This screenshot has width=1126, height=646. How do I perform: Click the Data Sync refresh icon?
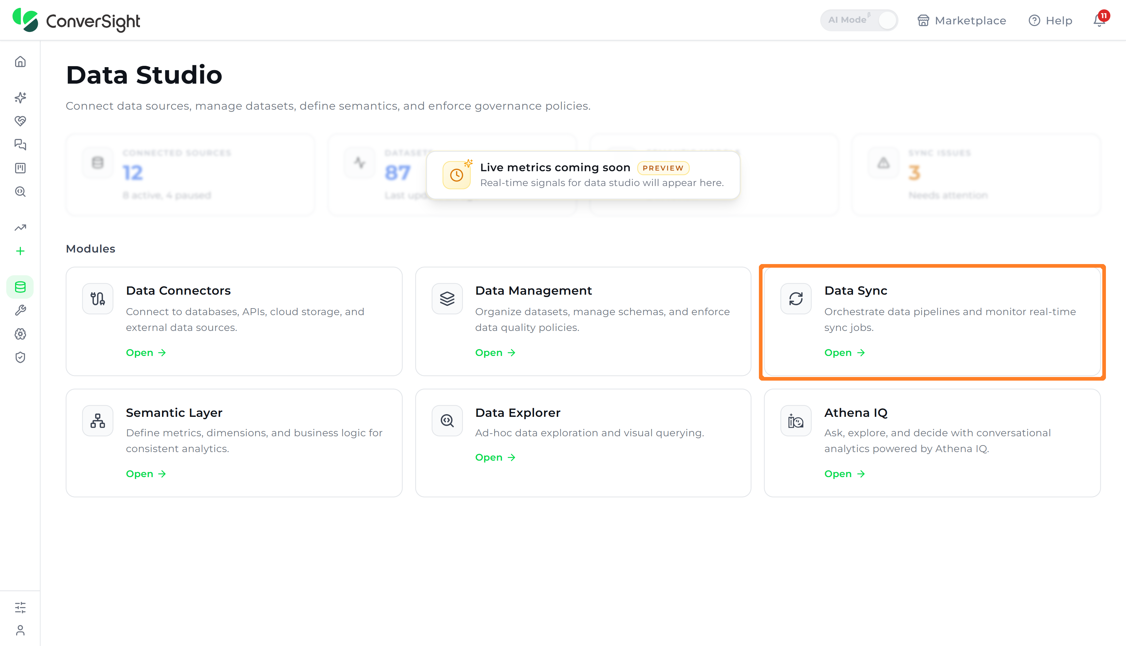pyautogui.click(x=796, y=299)
